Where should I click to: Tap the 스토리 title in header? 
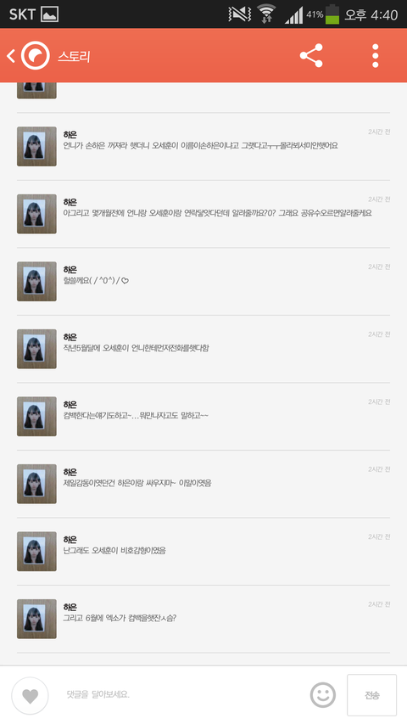point(74,56)
